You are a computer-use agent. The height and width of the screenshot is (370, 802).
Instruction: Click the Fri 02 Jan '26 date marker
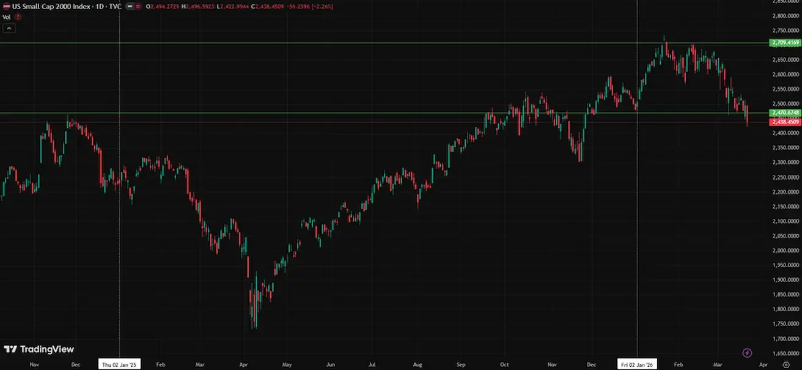coord(638,364)
